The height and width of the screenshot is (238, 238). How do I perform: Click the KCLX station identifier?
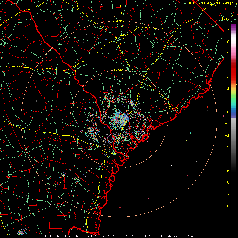(150, 236)
